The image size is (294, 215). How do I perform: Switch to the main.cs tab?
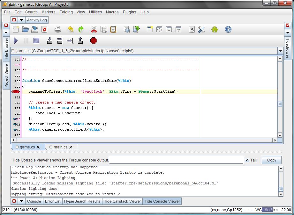61,147
